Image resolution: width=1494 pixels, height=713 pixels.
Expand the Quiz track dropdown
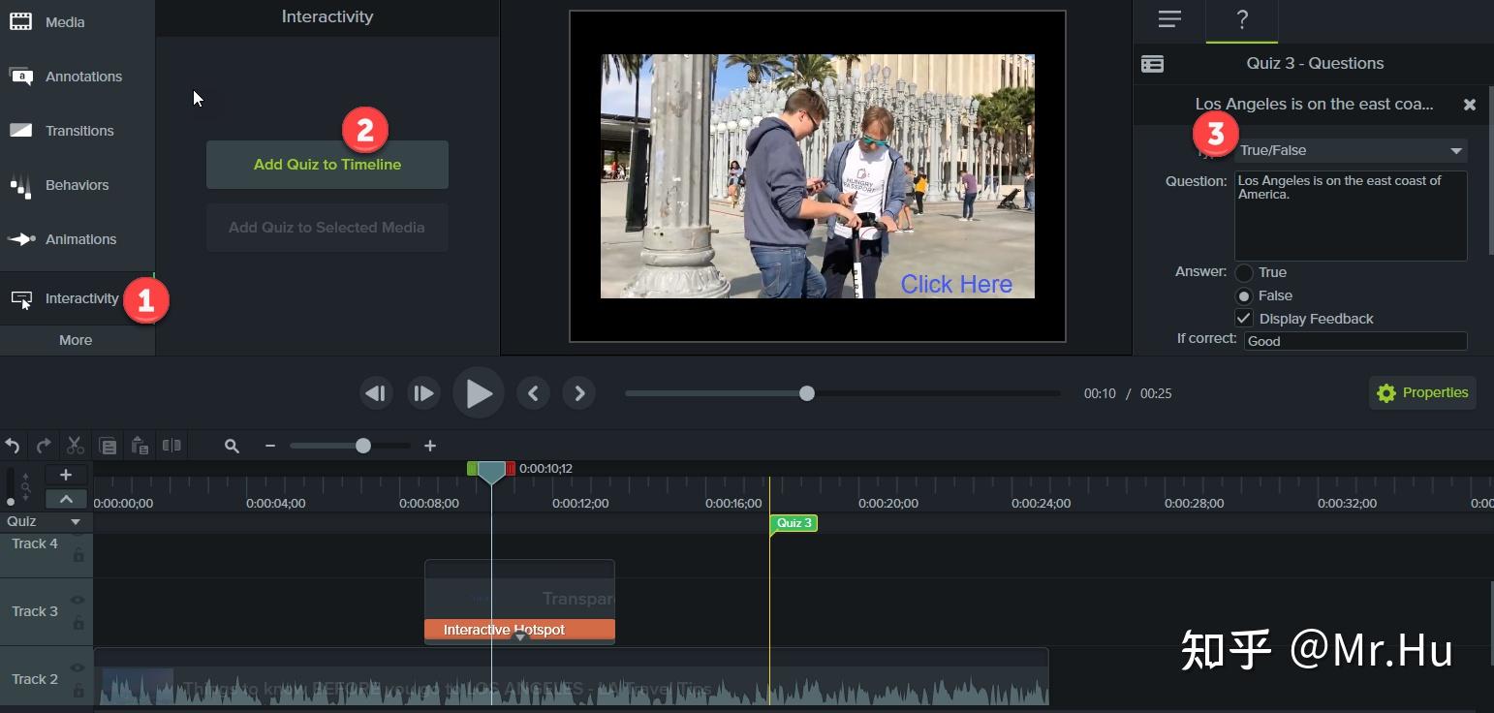click(x=76, y=522)
